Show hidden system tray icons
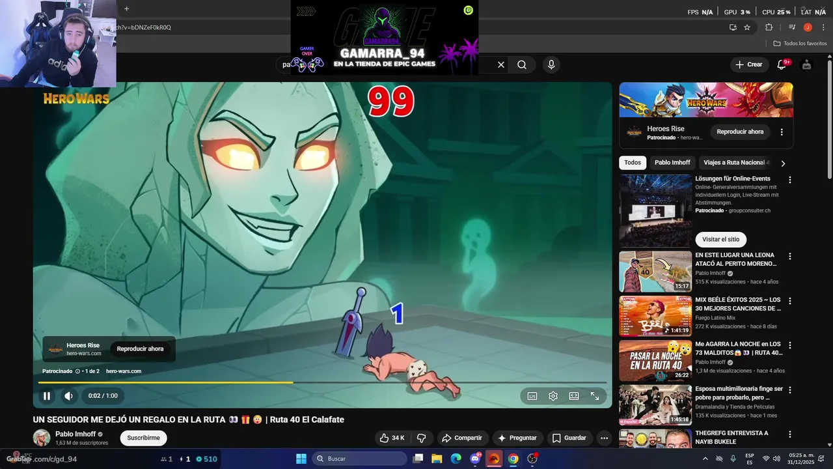 pyautogui.click(x=705, y=459)
